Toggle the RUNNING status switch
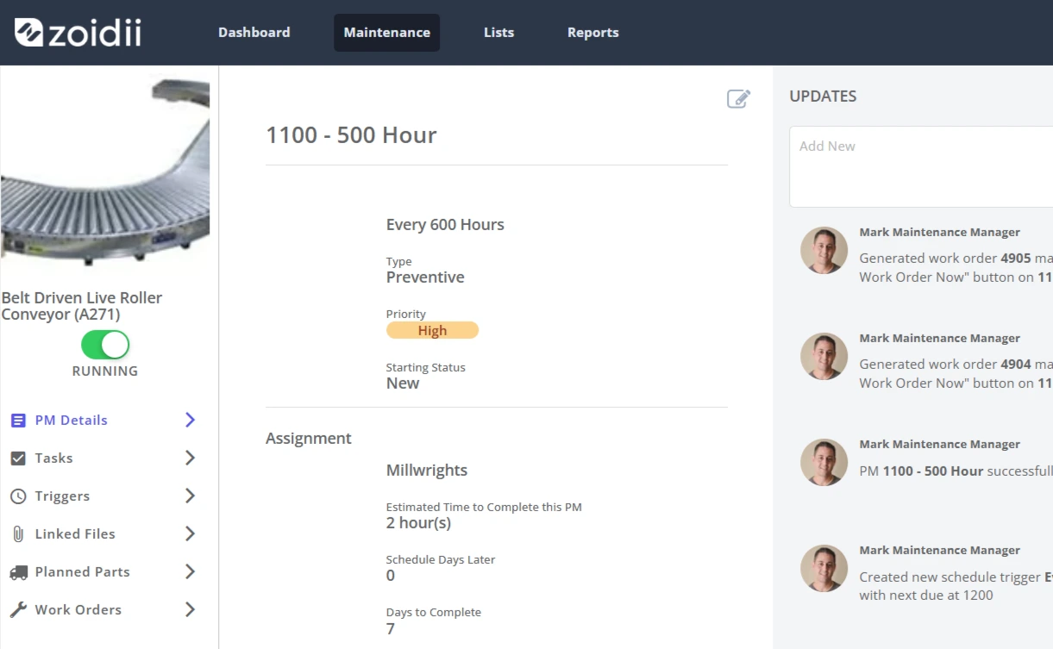Screen dimensions: 1053x649 click(x=105, y=346)
